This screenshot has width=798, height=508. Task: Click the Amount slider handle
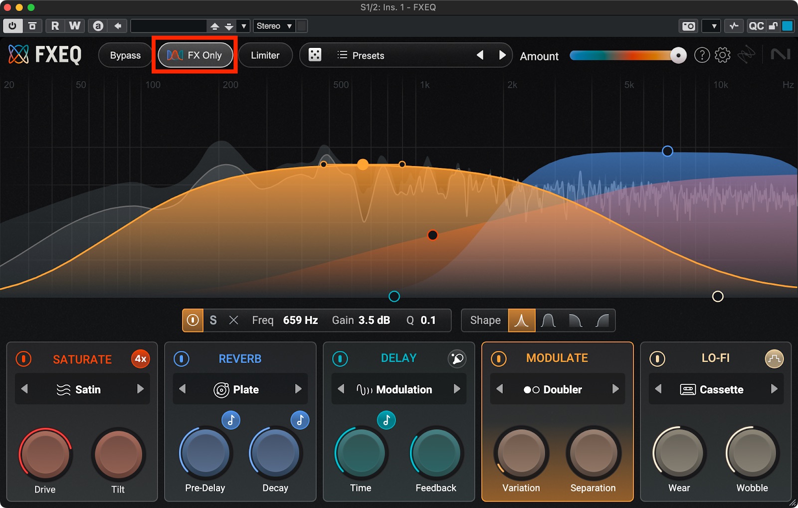pyautogui.click(x=678, y=55)
